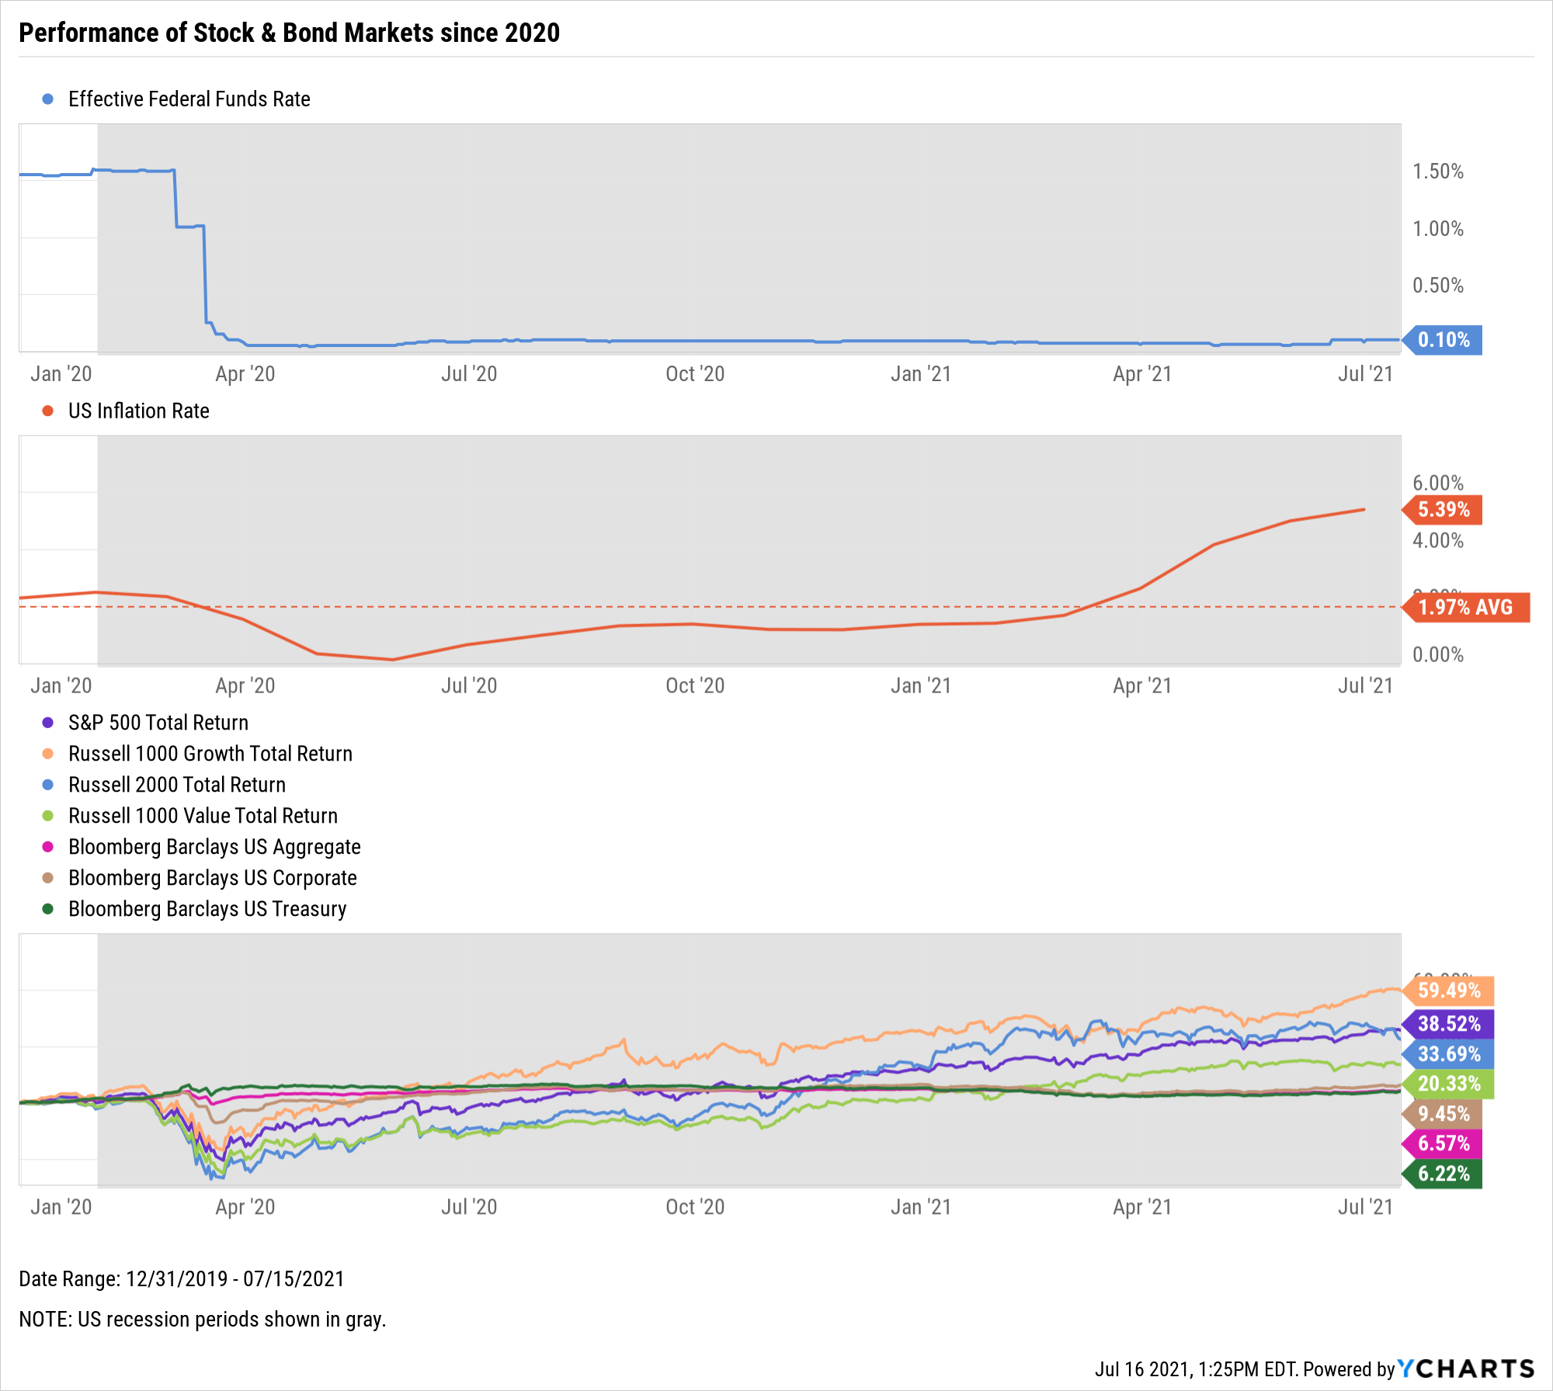The width and height of the screenshot is (1553, 1391).
Task: Select Russell 1000 Value Total Return legend label
Action: tap(203, 816)
